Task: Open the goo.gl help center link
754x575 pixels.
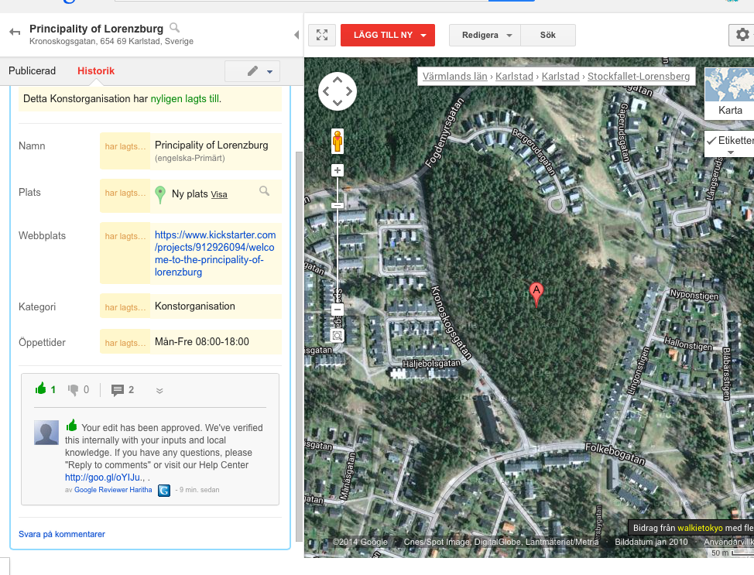Action: click(x=104, y=477)
